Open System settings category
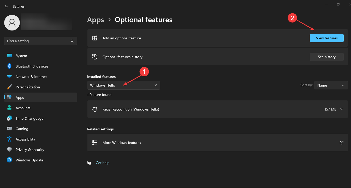 tap(41, 56)
